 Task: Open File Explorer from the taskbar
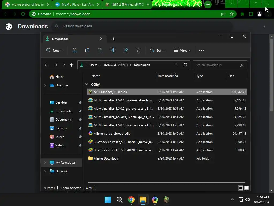(x=143, y=200)
